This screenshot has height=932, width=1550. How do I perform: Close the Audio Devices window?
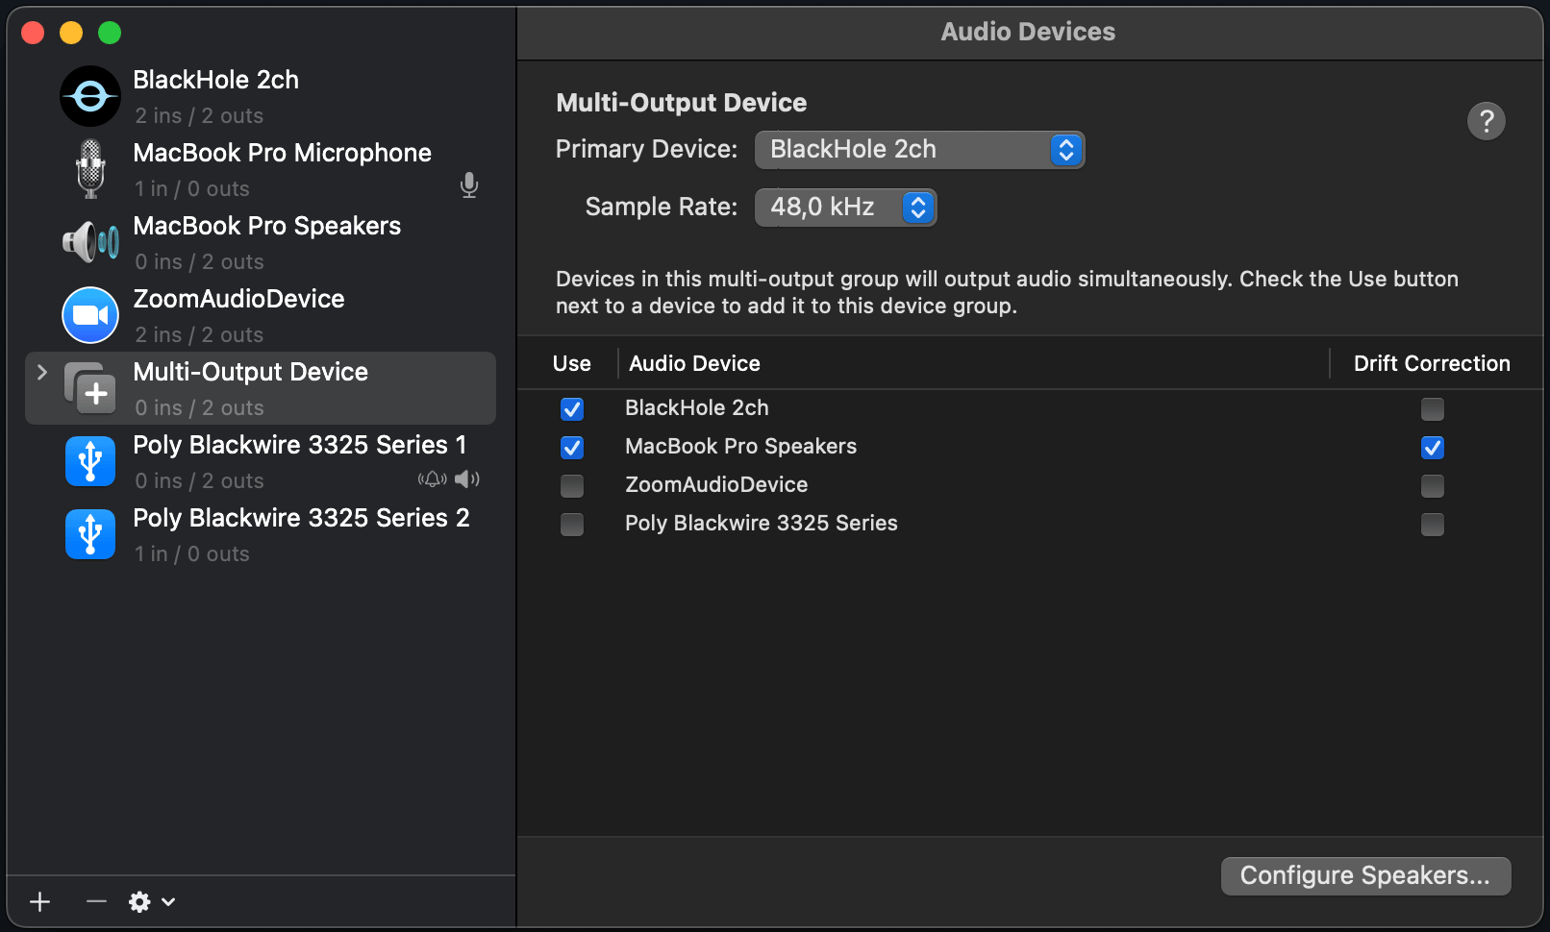tap(33, 33)
